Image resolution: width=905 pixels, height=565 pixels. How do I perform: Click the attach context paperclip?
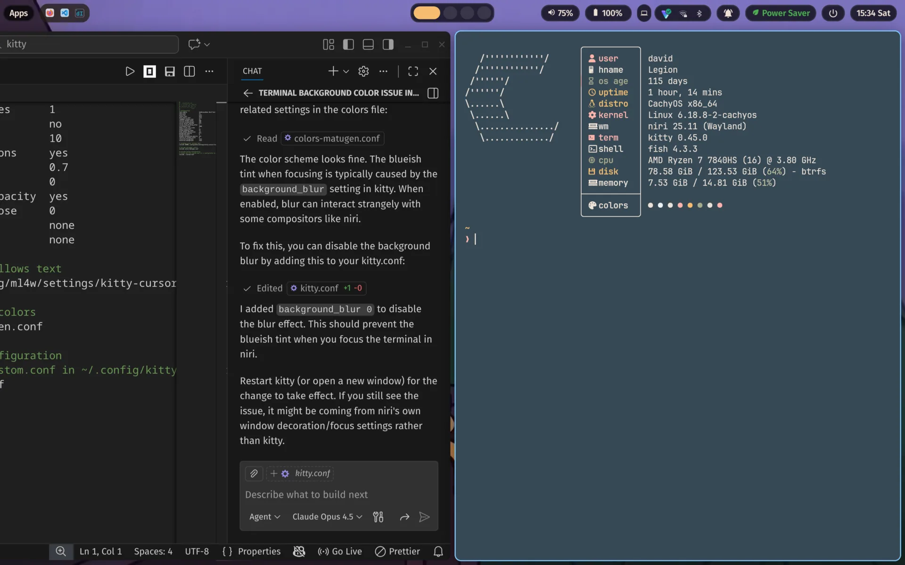tap(254, 473)
